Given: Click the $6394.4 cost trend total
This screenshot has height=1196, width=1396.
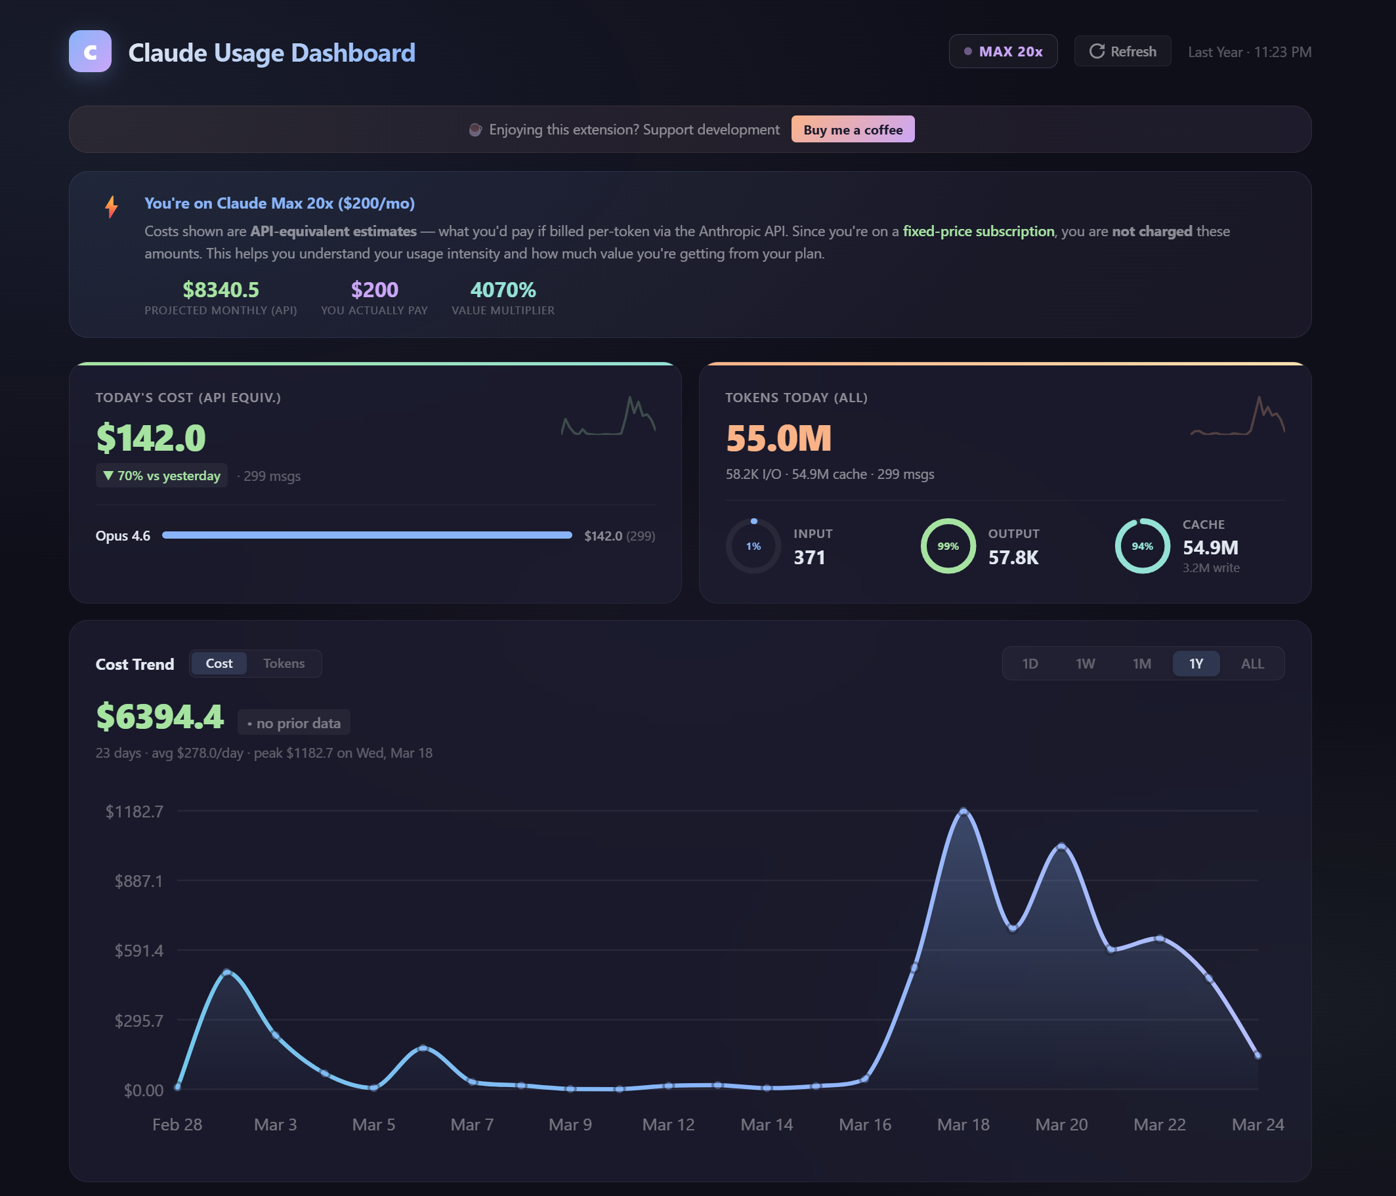Looking at the screenshot, I should pyautogui.click(x=159, y=716).
